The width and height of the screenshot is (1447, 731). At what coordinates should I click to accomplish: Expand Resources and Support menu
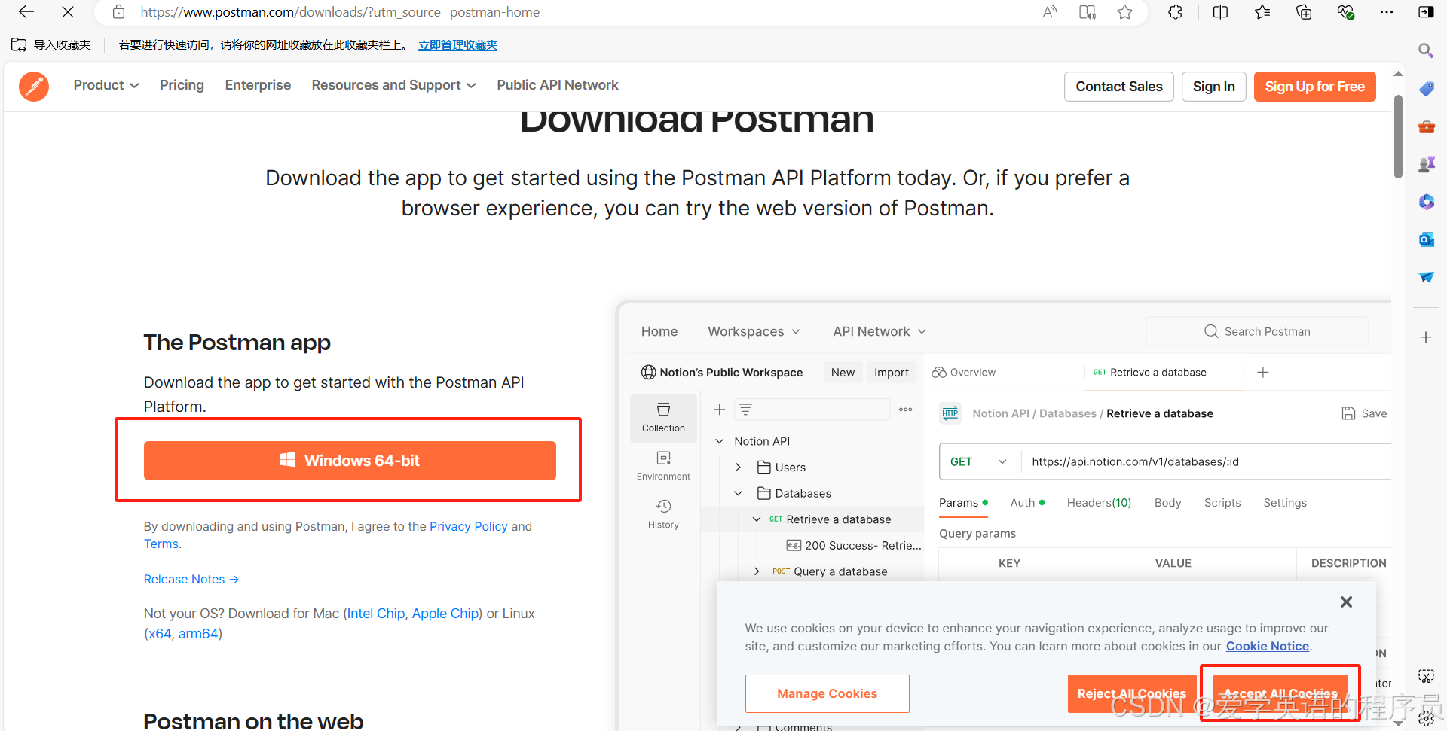(394, 85)
